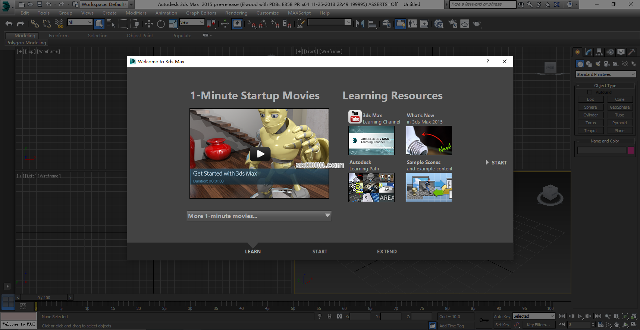Click the Render Production teapot icon
The width and height of the screenshot is (640, 330).
(477, 24)
